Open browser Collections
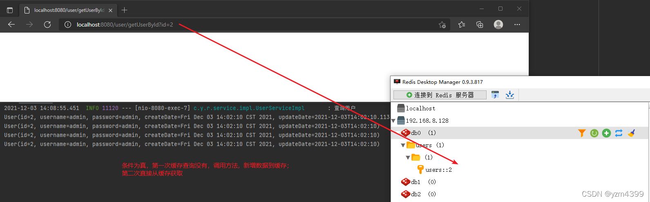 (480, 25)
